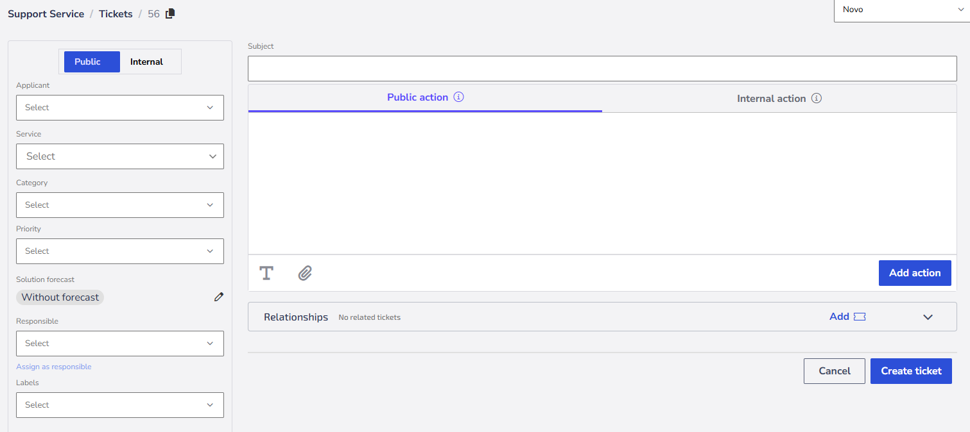Viewport: 970px width, 432px height.
Task: Set ticket visibility to Internal
Action: [x=147, y=62]
